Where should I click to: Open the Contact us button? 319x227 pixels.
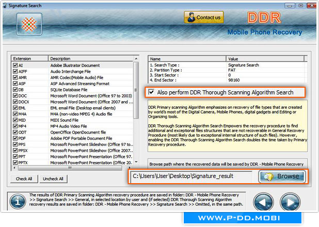point(204,18)
